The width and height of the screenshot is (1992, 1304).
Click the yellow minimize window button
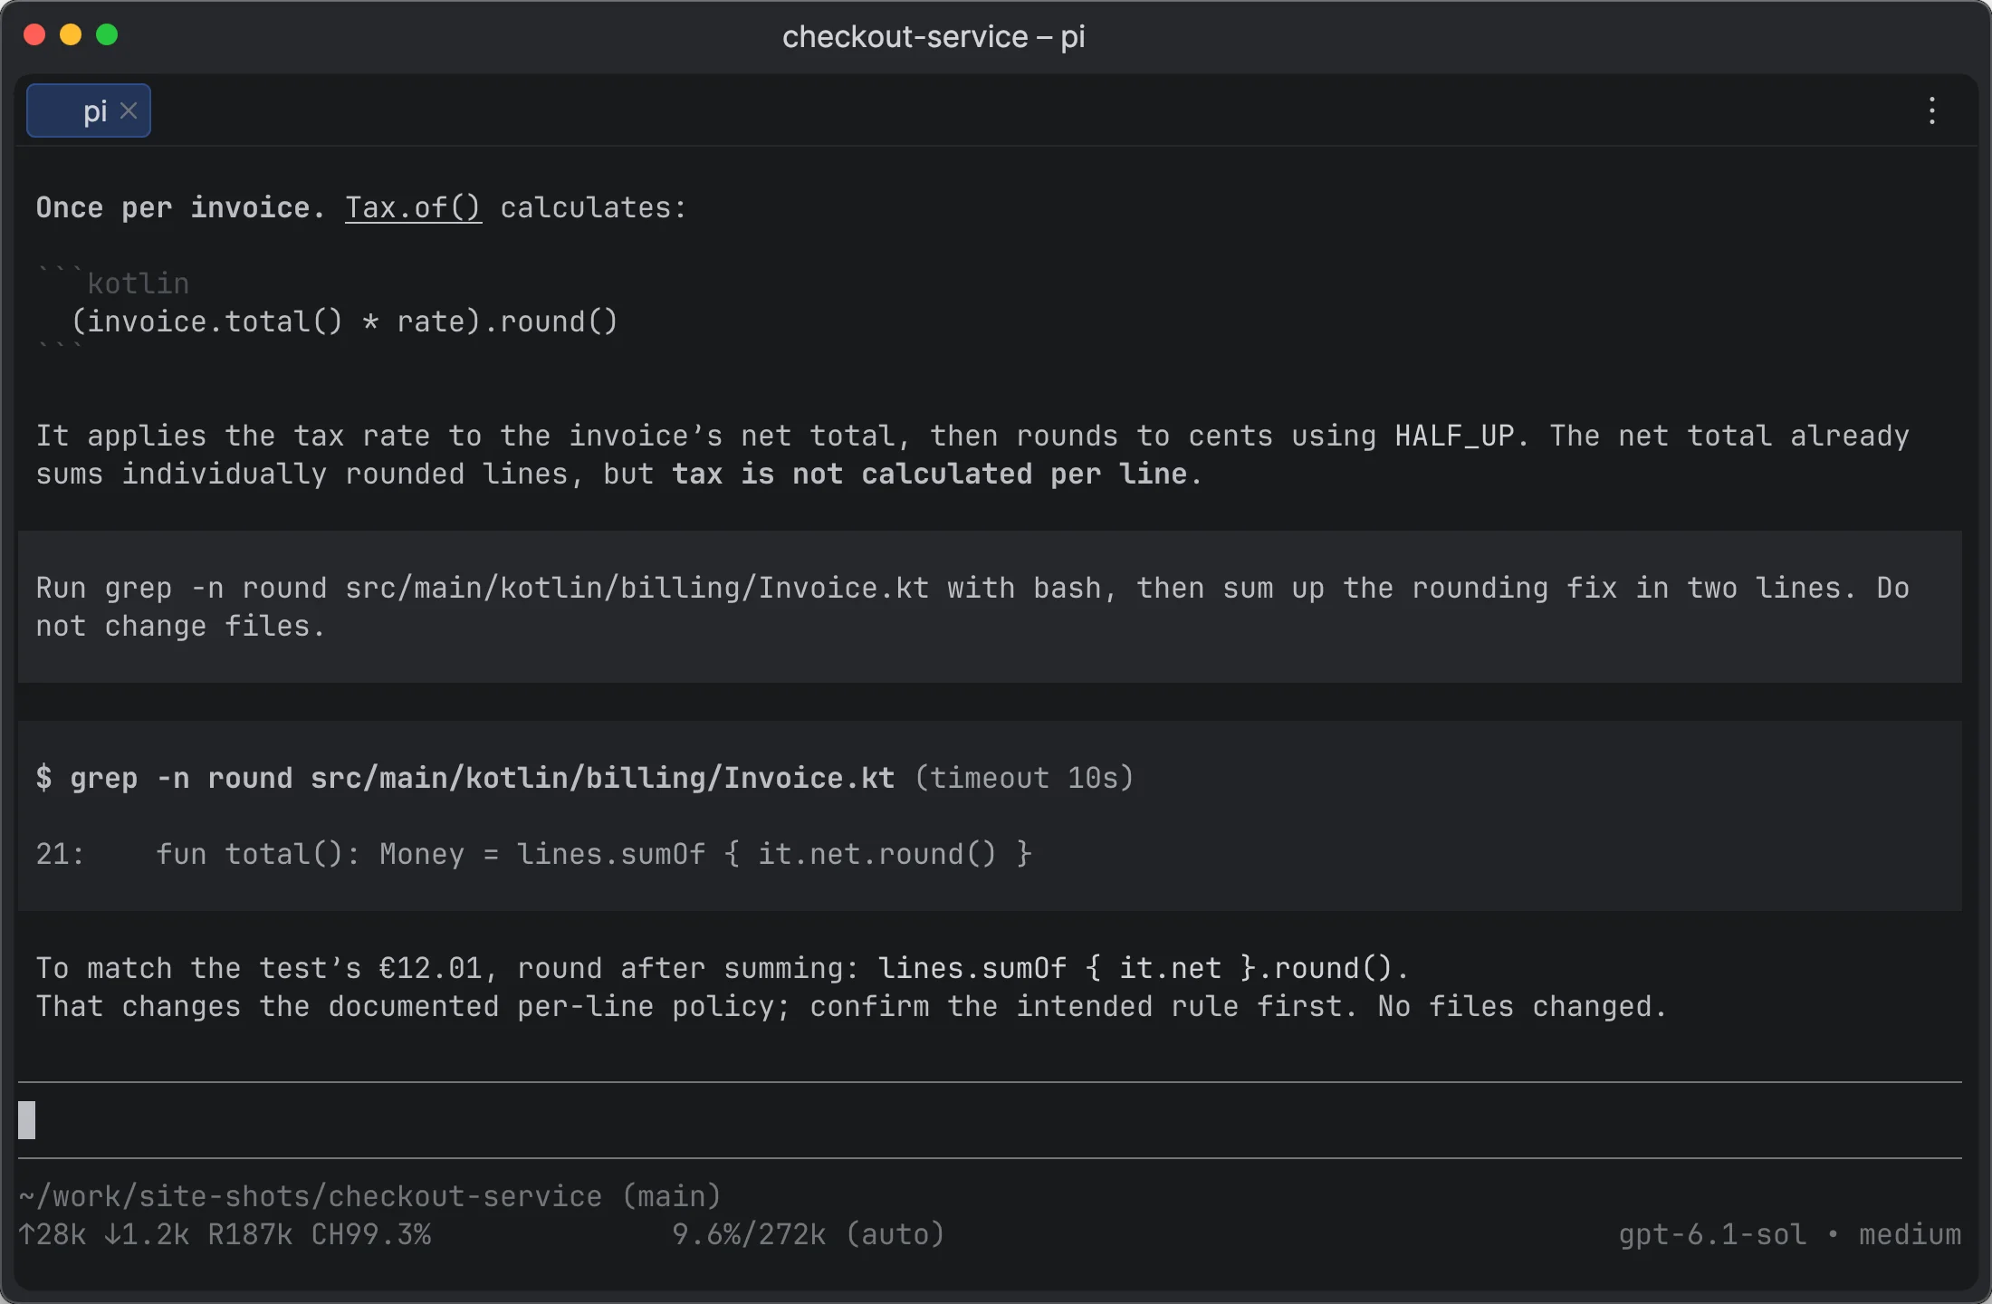pyautogui.click(x=71, y=34)
